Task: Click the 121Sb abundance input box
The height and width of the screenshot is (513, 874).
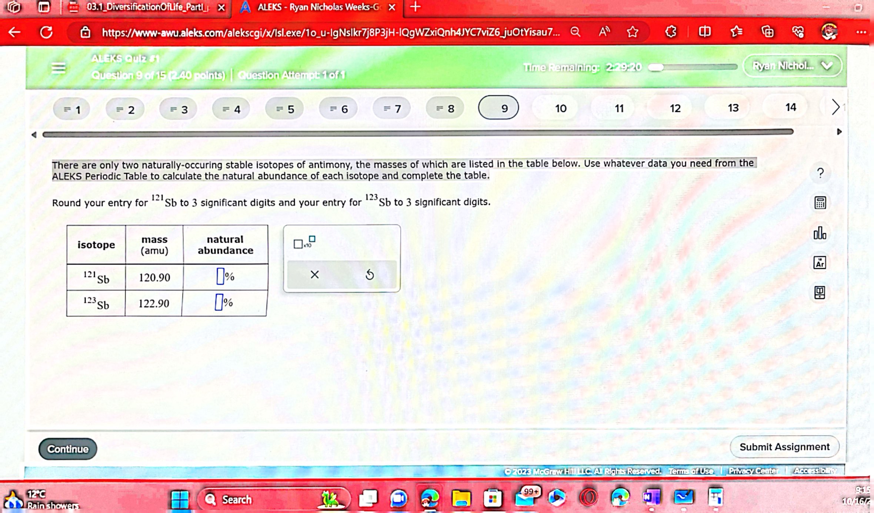Action: (x=220, y=277)
